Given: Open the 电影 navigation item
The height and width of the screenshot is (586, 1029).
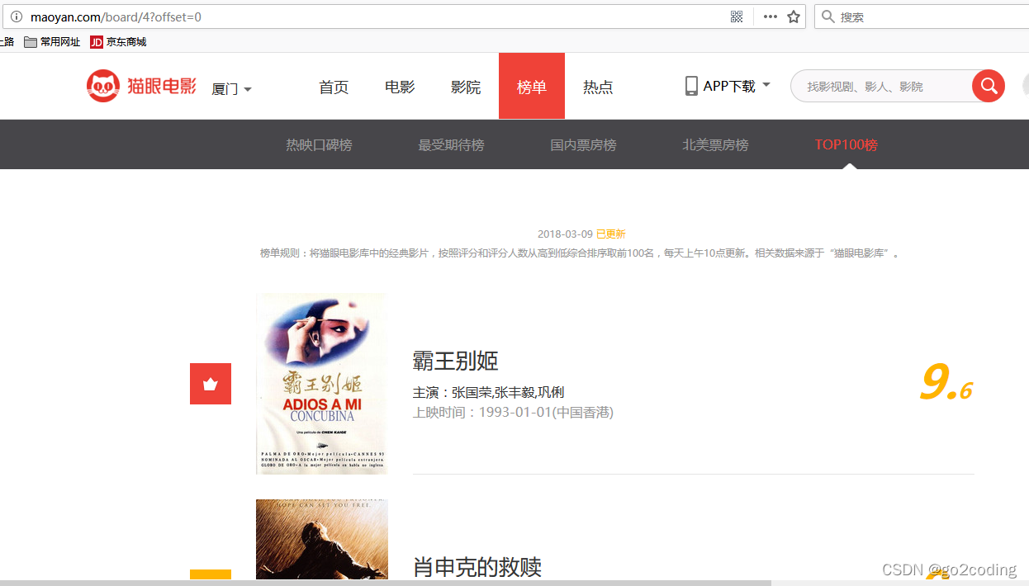Looking at the screenshot, I should click(x=400, y=87).
